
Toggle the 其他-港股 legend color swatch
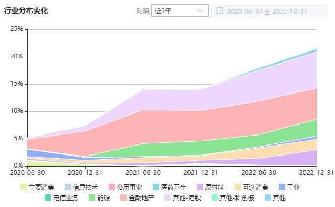coord(167,198)
